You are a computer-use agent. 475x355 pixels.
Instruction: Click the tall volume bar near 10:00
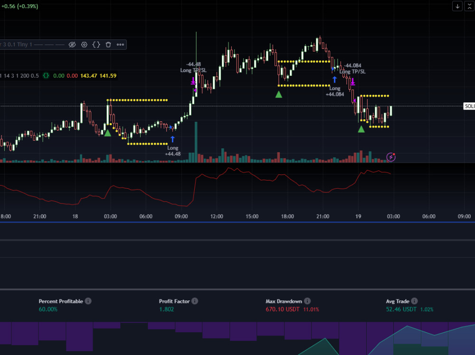click(196, 142)
